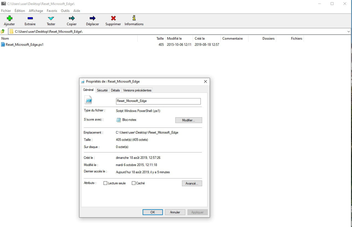Sort by the Modifié le column header

click(179, 39)
